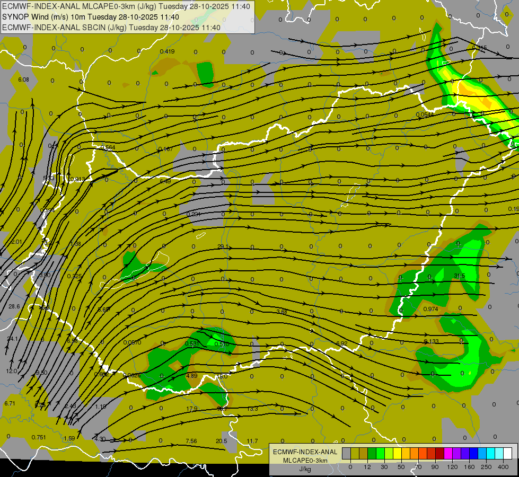
Task: Click the 6.92 grid value
Action: pyautogui.click(x=341, y=343)
